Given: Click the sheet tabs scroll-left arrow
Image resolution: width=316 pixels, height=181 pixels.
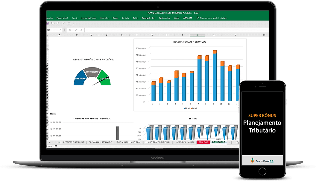Looking at the screenshot, I should (x=50, y=142).
